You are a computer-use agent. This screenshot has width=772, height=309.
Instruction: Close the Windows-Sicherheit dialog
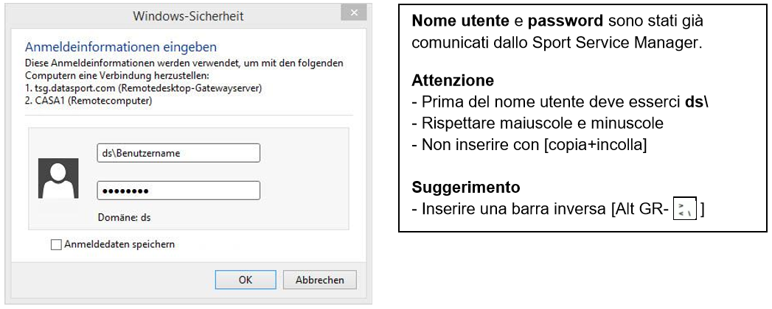point(354,14)
